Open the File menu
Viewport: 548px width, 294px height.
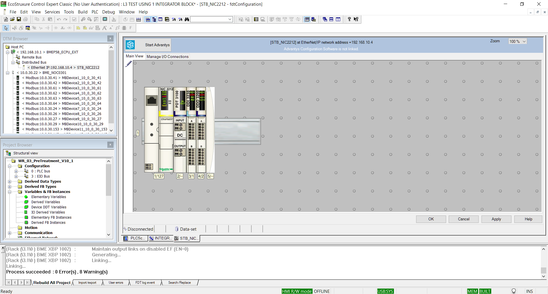(x=13, y=12)
